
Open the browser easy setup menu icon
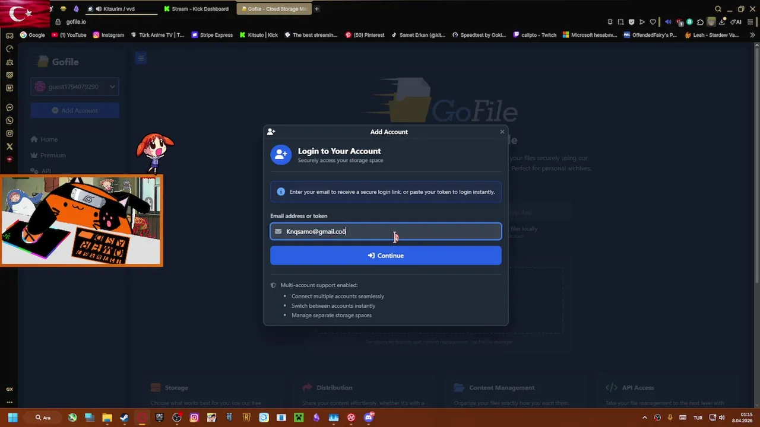click(x=751, y=22)
